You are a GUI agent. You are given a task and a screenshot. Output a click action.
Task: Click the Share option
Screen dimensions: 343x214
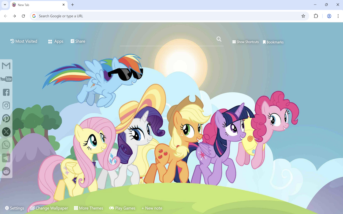point(78,41)
